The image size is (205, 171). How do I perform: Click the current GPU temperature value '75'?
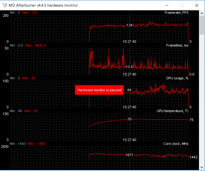191,120
